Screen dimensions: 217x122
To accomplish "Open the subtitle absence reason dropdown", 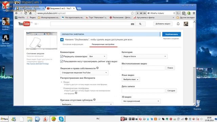I will [x=87, y=104].
